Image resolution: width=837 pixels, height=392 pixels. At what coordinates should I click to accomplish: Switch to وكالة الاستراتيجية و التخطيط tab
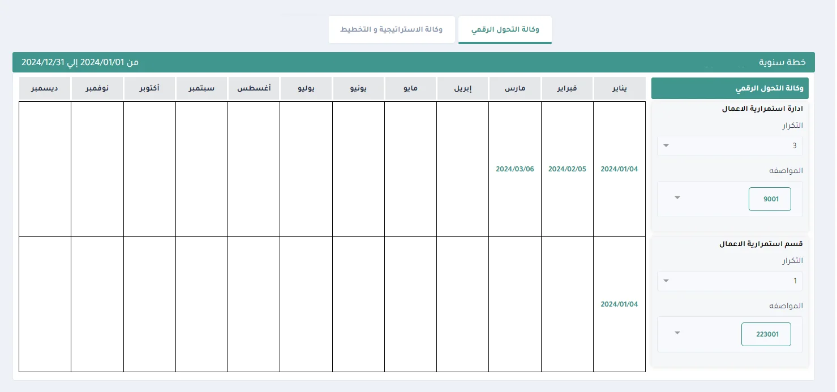click(x=392, y=29)
